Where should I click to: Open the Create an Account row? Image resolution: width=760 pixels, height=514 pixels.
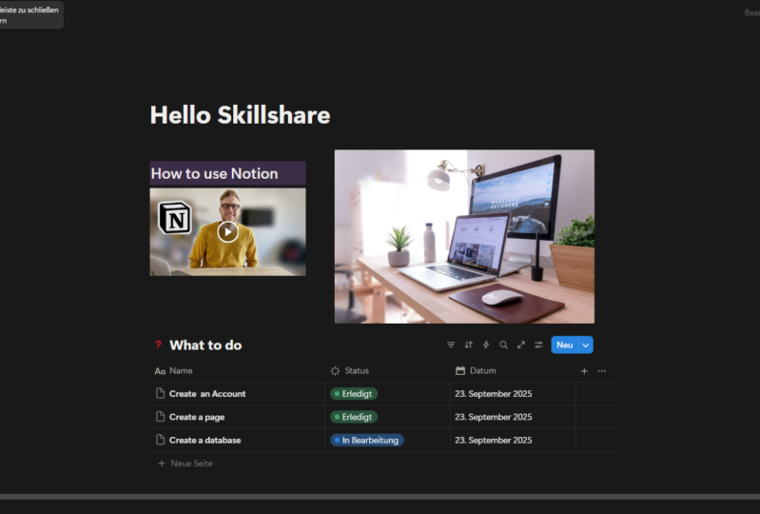point(207,394)
